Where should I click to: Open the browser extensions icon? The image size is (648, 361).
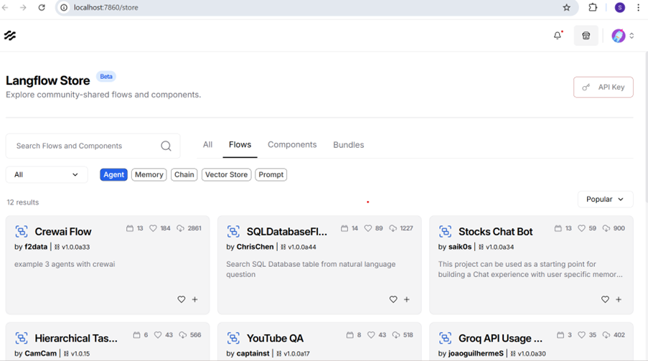point(593,7)
